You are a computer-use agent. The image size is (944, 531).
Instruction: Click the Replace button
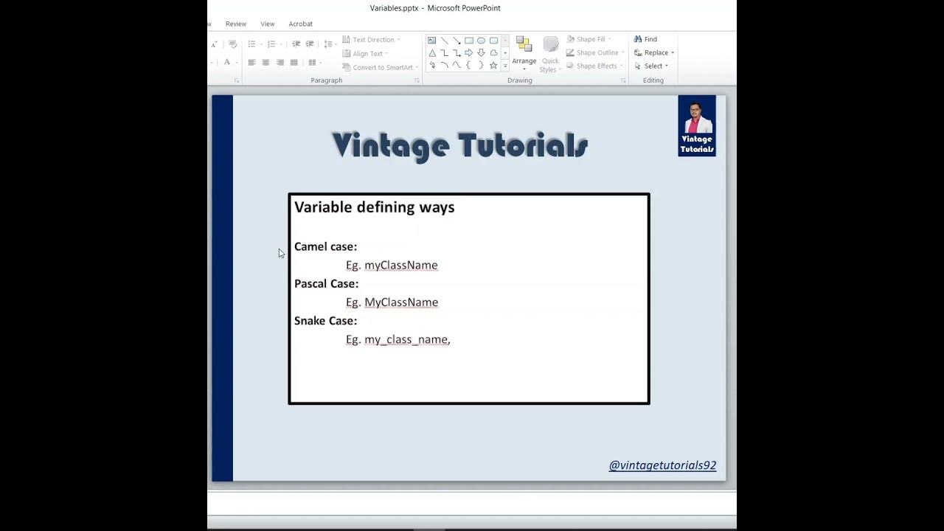[x=654, y=52]
